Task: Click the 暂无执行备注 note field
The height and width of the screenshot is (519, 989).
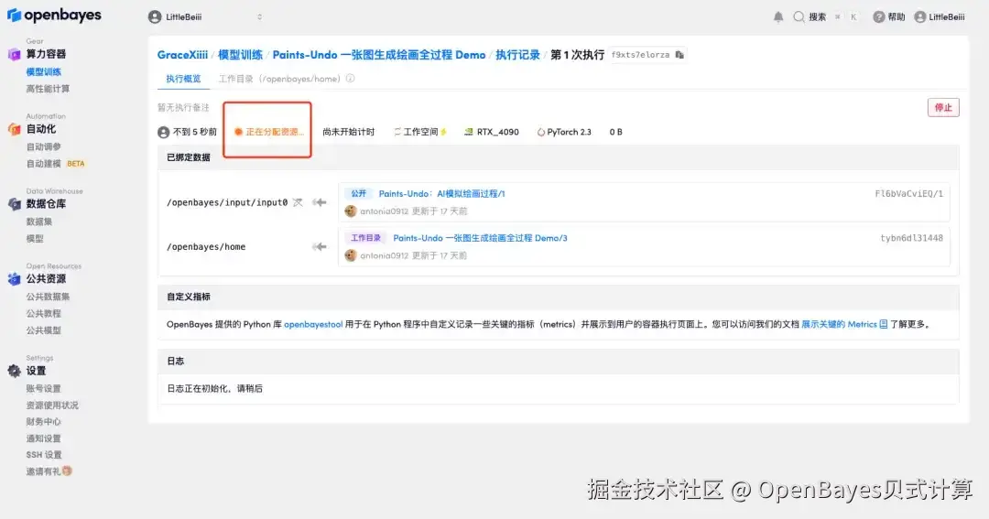Action: tap(183, 108)
